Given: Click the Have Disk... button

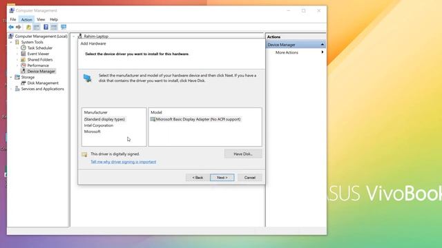Looking at the screenshot, I should (x=243, y=154).
